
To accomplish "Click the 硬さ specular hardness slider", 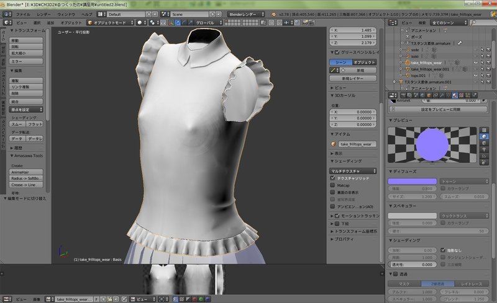I will tap(438, 231).
